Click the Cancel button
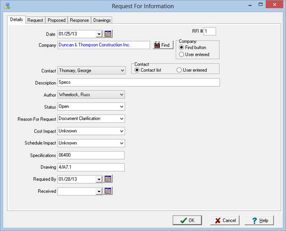The image size is (286, 231). coord(225,220)
